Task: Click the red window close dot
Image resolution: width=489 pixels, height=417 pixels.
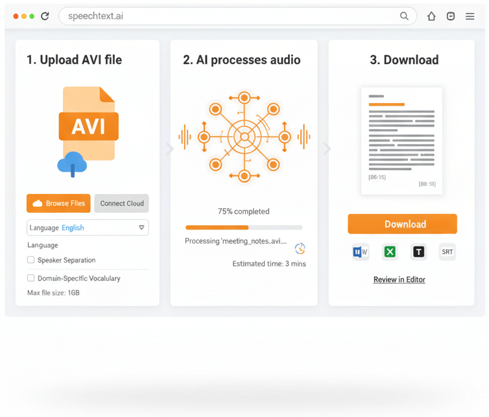Action: (16, 16)
